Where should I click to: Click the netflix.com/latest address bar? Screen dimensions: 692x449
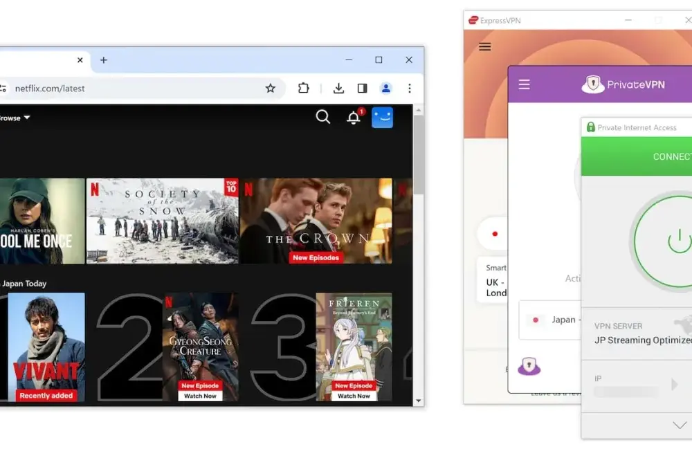141,89
